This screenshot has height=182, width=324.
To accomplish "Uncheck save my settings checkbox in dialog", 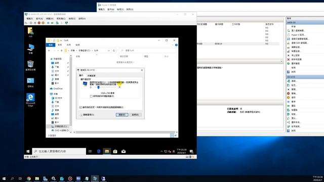I will tap(80, 107).
